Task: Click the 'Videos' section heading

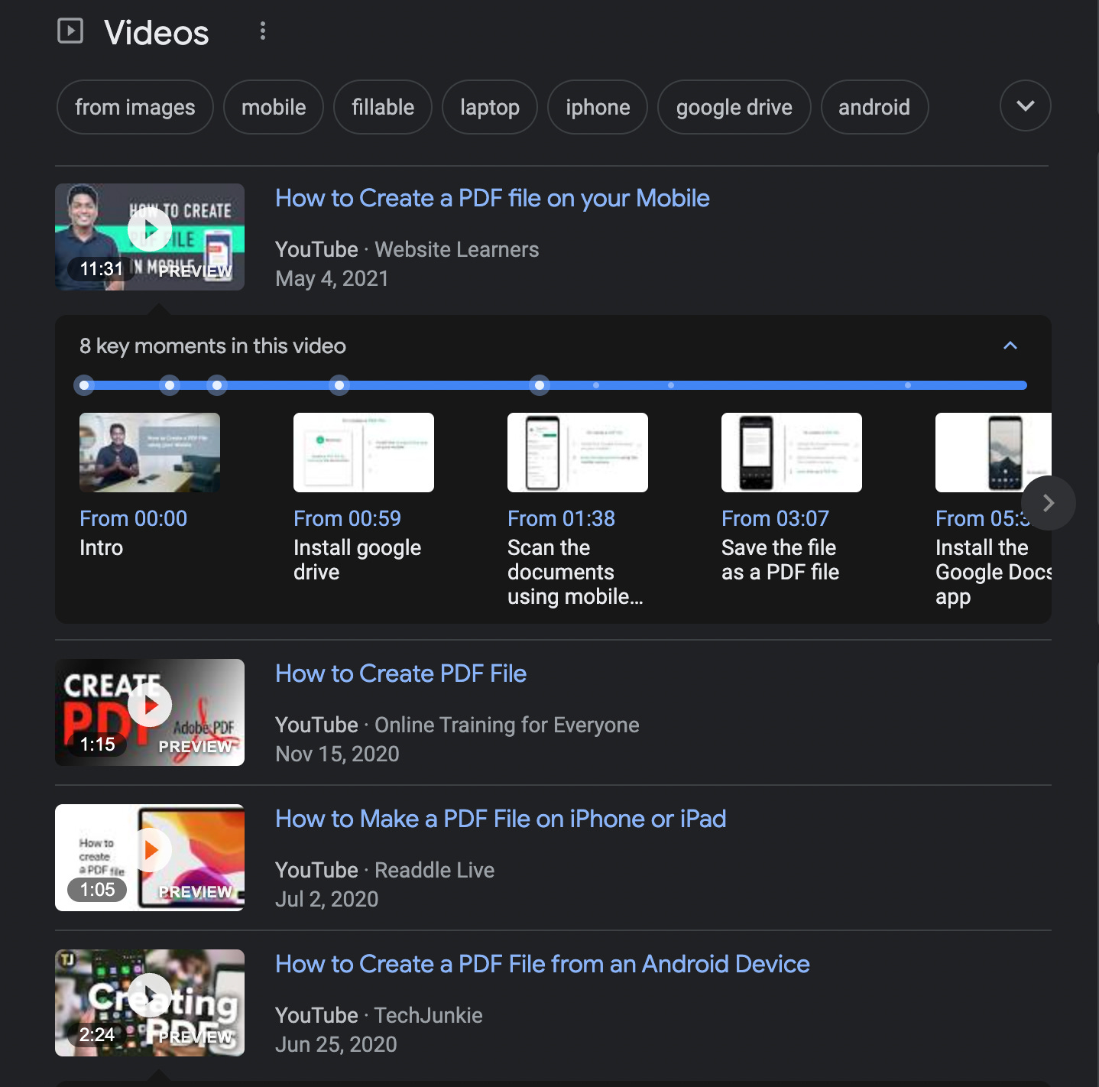Action: pyautogui.click(x=156, y=33)
